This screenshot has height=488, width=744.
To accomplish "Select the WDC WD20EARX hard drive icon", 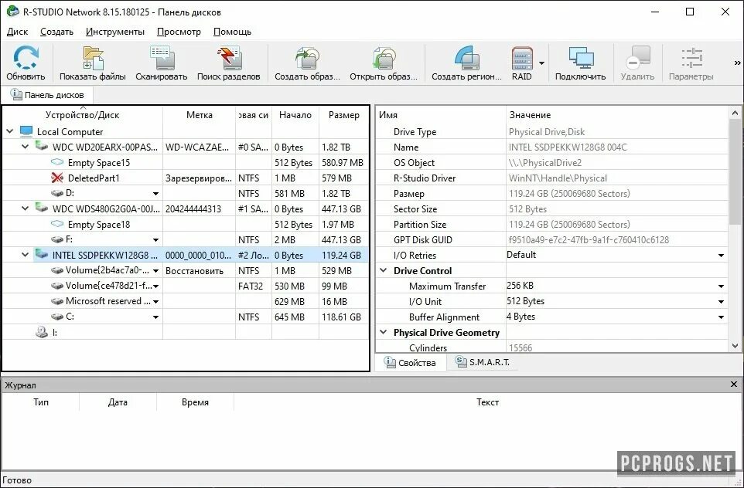I will [x=42, y=146].
